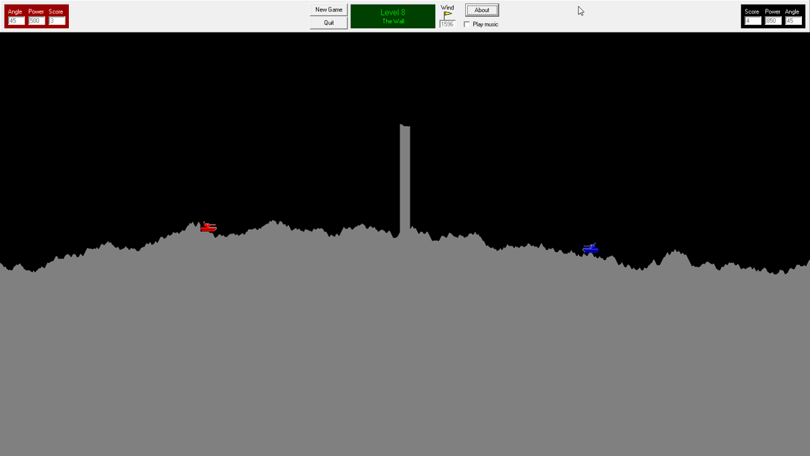This screenshot has width=810, height=456.
Task: Open the About dialog
Action: 482,10
